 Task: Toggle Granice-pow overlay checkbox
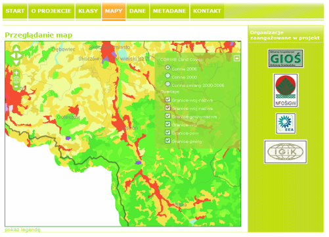click(x=167, y=132)
